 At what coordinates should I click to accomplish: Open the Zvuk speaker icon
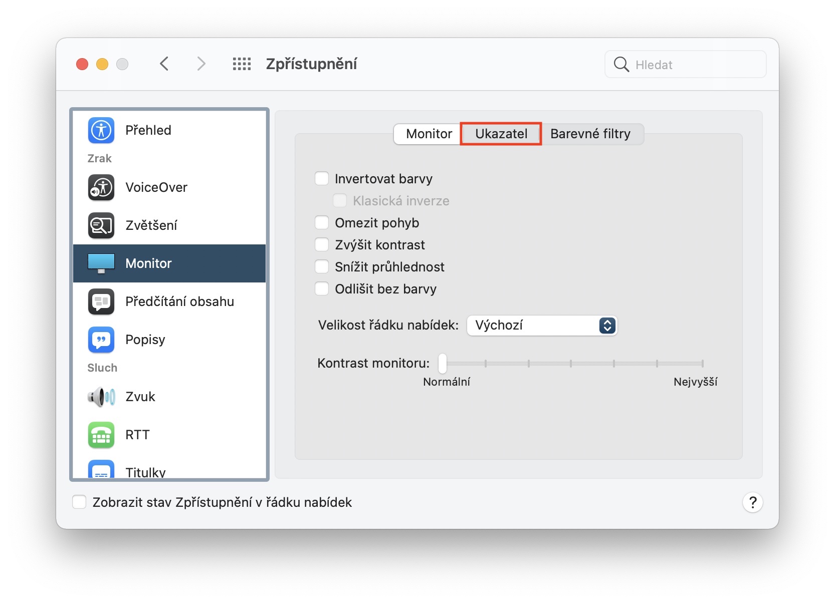[101, 397]
